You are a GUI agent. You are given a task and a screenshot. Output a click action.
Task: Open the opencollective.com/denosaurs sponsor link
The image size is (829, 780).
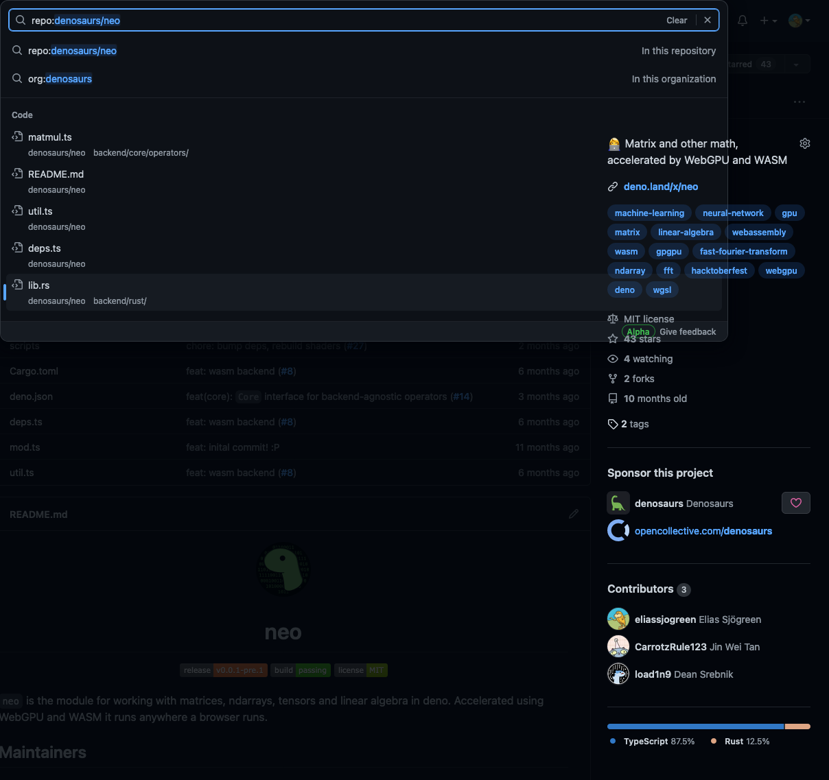pos(703,530)
